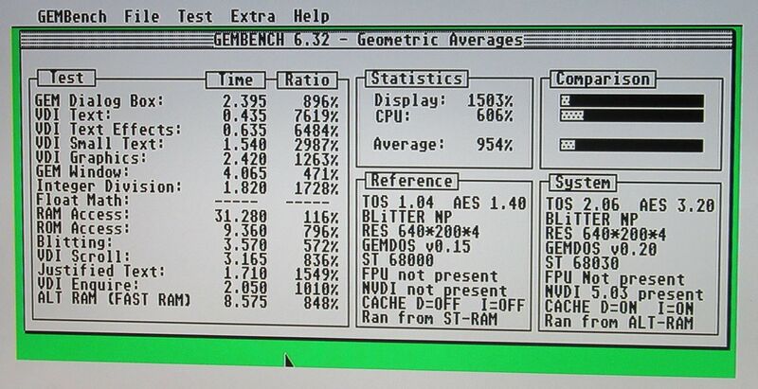Click GEMDOS v0.20 in System panel

coord(602,249)
